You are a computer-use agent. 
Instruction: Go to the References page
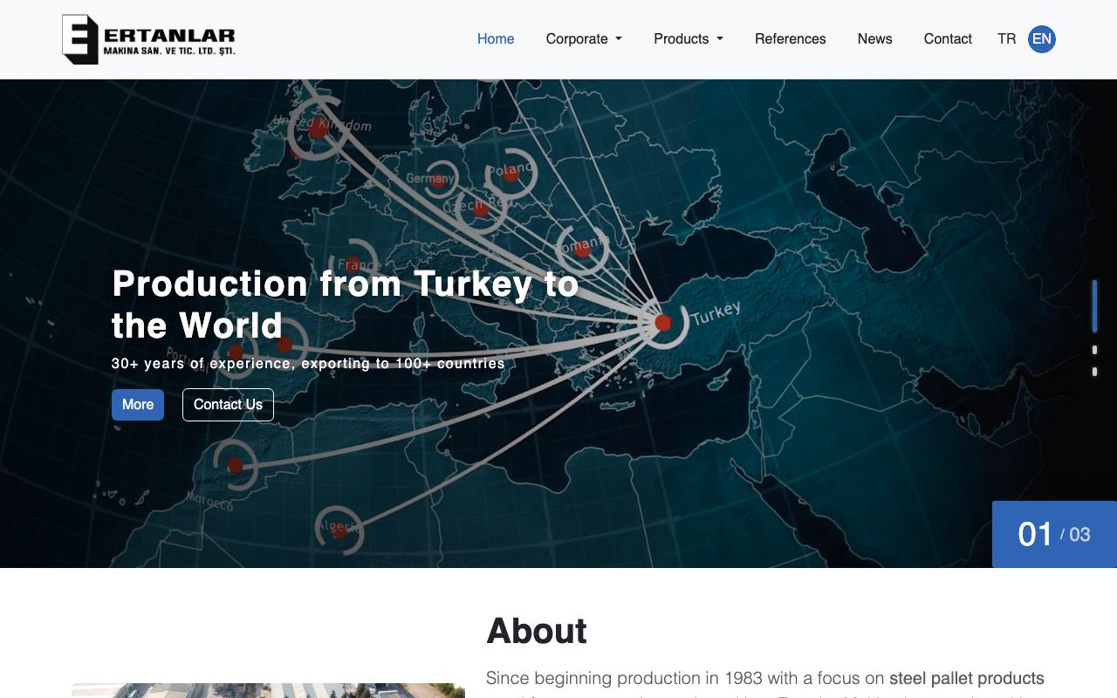(791, 39)
